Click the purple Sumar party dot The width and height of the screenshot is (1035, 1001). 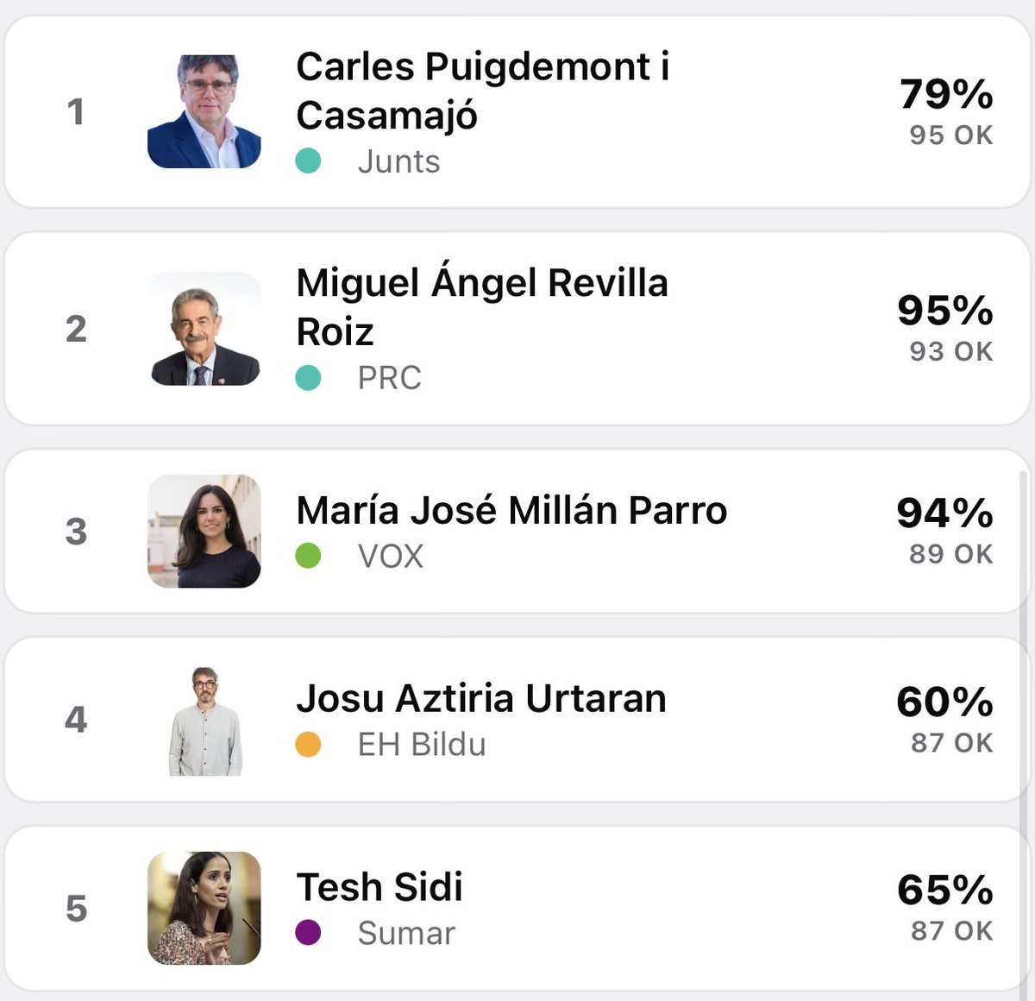tap(308, 932)
